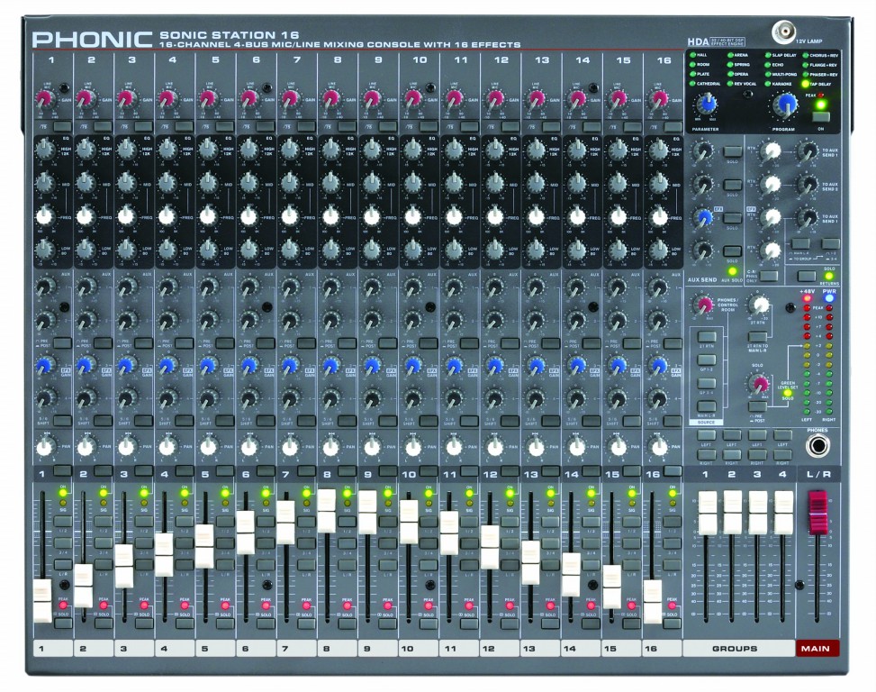876x692 pixels.
Task: Turn the white RTN 1 return level knob
Action: pyautogui.click(x=771, y=150)
